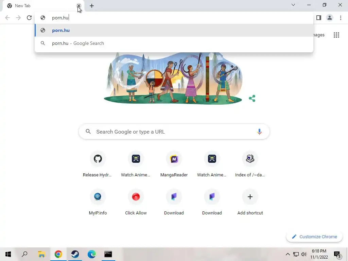The height and width of the screenshot is (261, 348).
Task: Open the Windows Start menu
Action: [8, 254]
